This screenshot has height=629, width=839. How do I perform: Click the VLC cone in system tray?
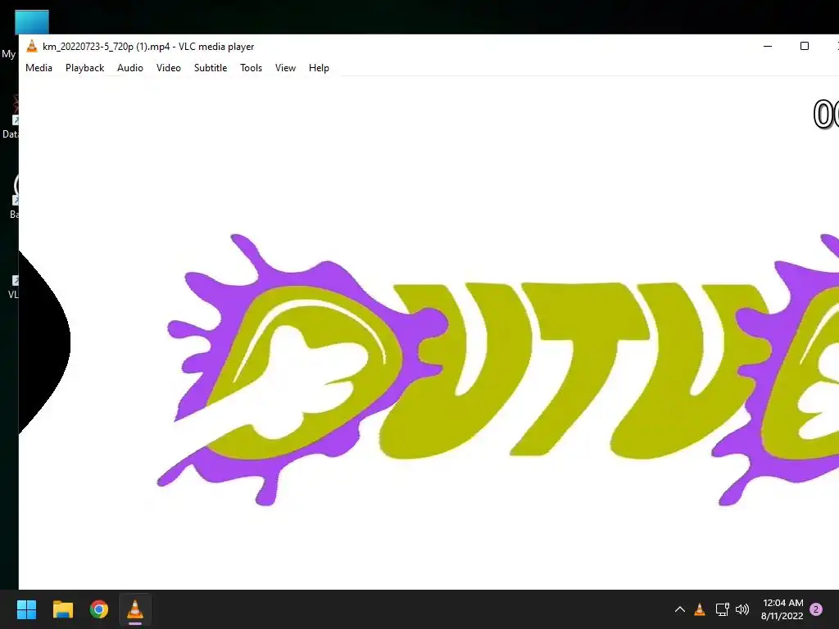[700, 609]
